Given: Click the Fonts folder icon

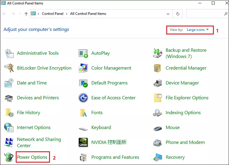Looking at the screenshot, I should point(84,113).
